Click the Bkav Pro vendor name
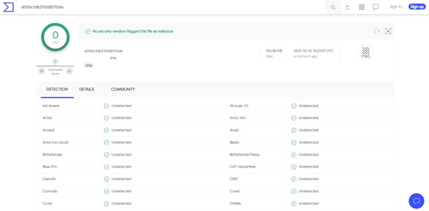 [50, 167]
